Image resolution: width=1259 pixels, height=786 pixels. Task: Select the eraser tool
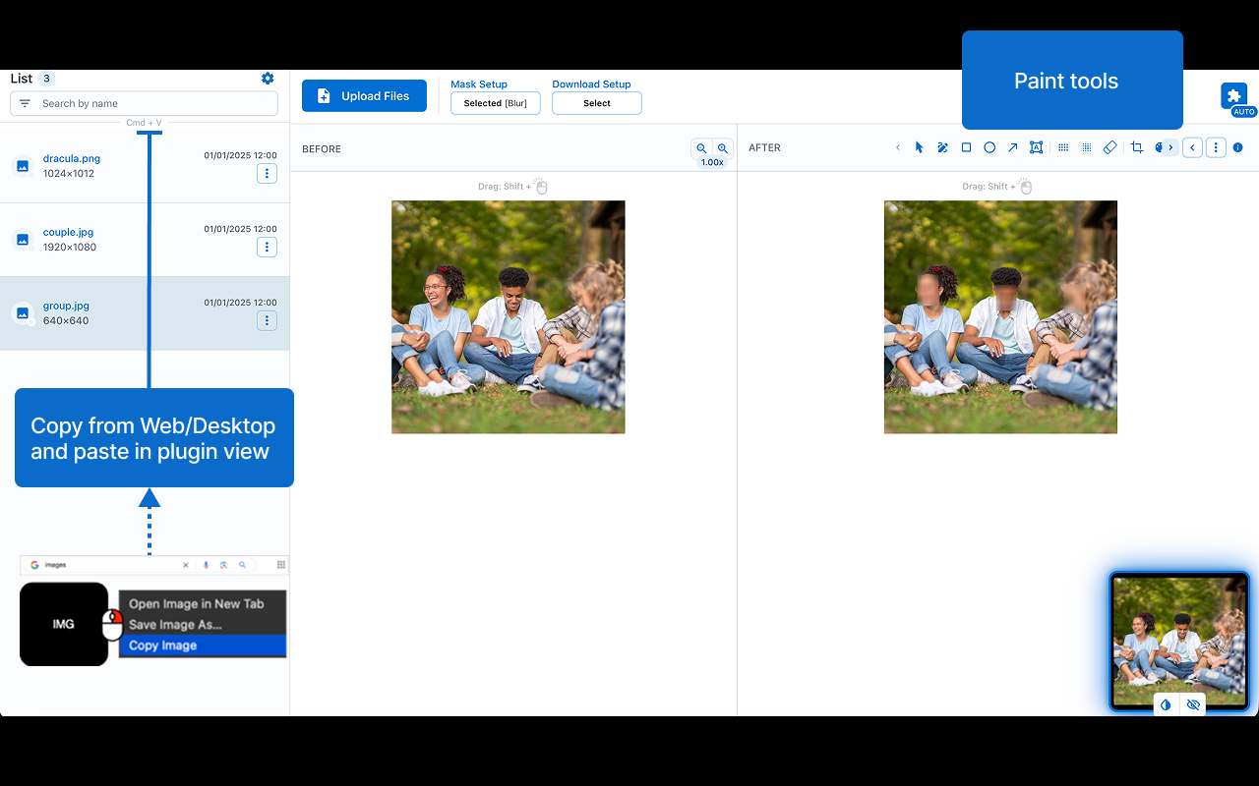click(1109, 147)
